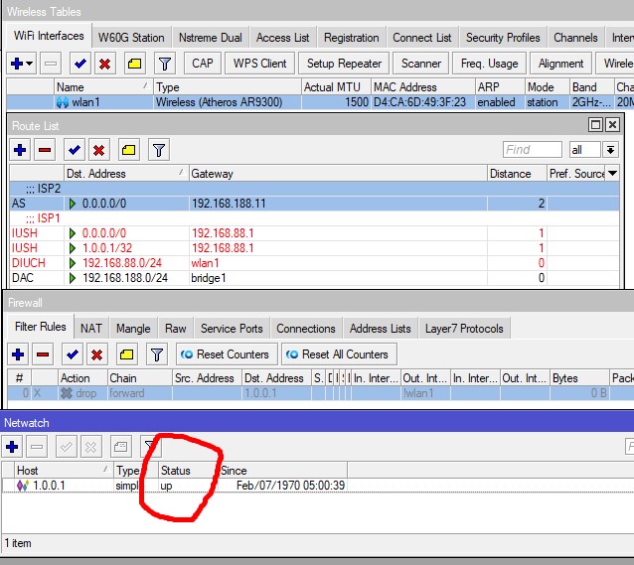Open the all combo box in Route List
Viewport: 634px width, 565px height.
point(585,150)
